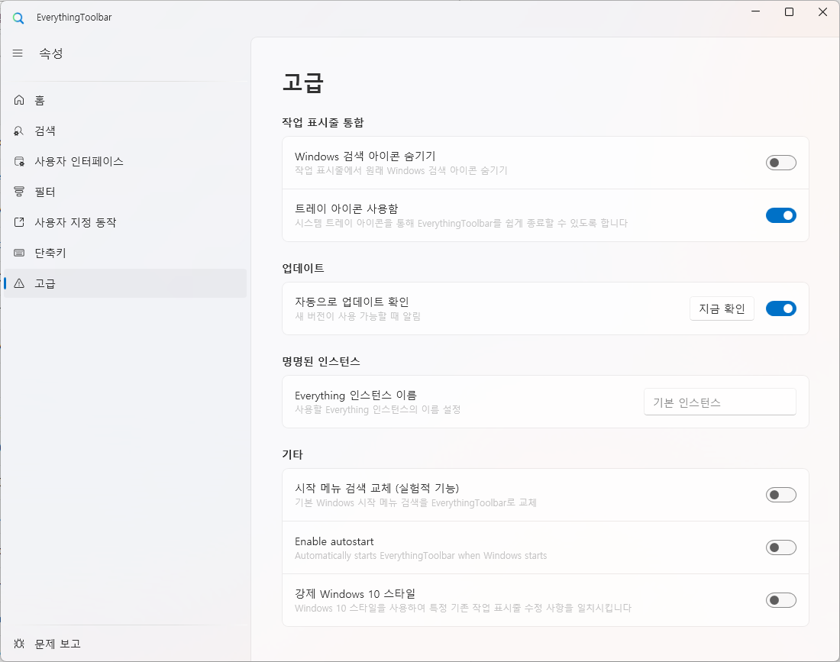Image resolution: width=840 pixels, height=662 pixels.
Task: Minimize the EverythingToolbar window
Action: (755, 11)
